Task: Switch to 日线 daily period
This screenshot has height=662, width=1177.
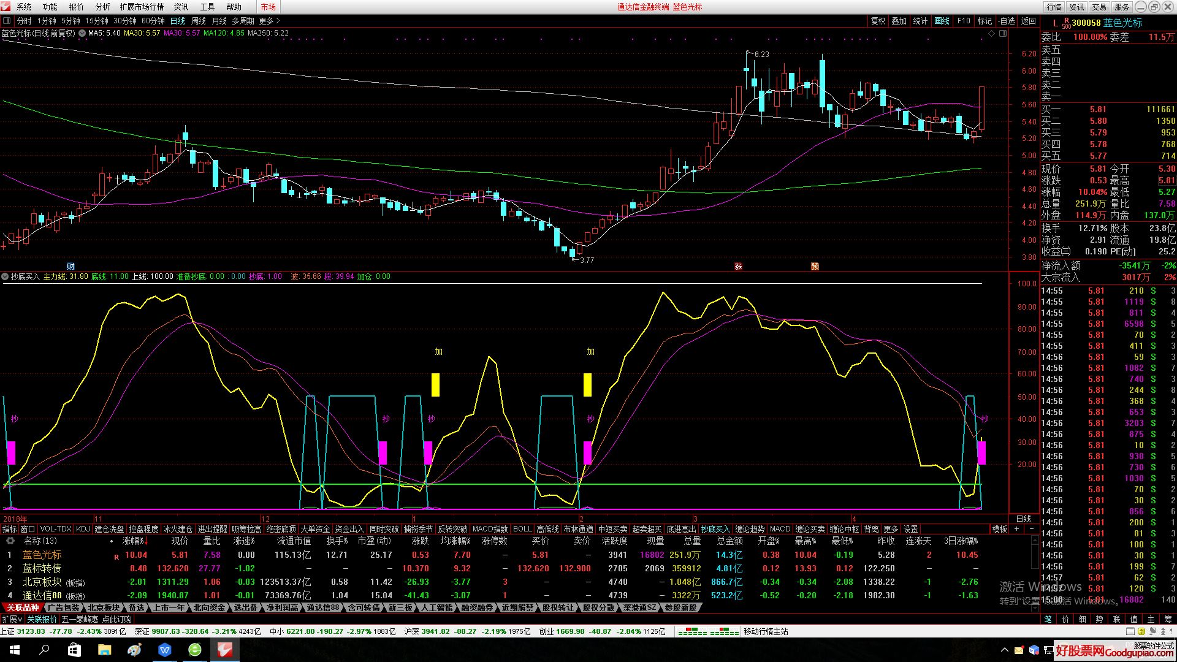Action: [178, 21]
